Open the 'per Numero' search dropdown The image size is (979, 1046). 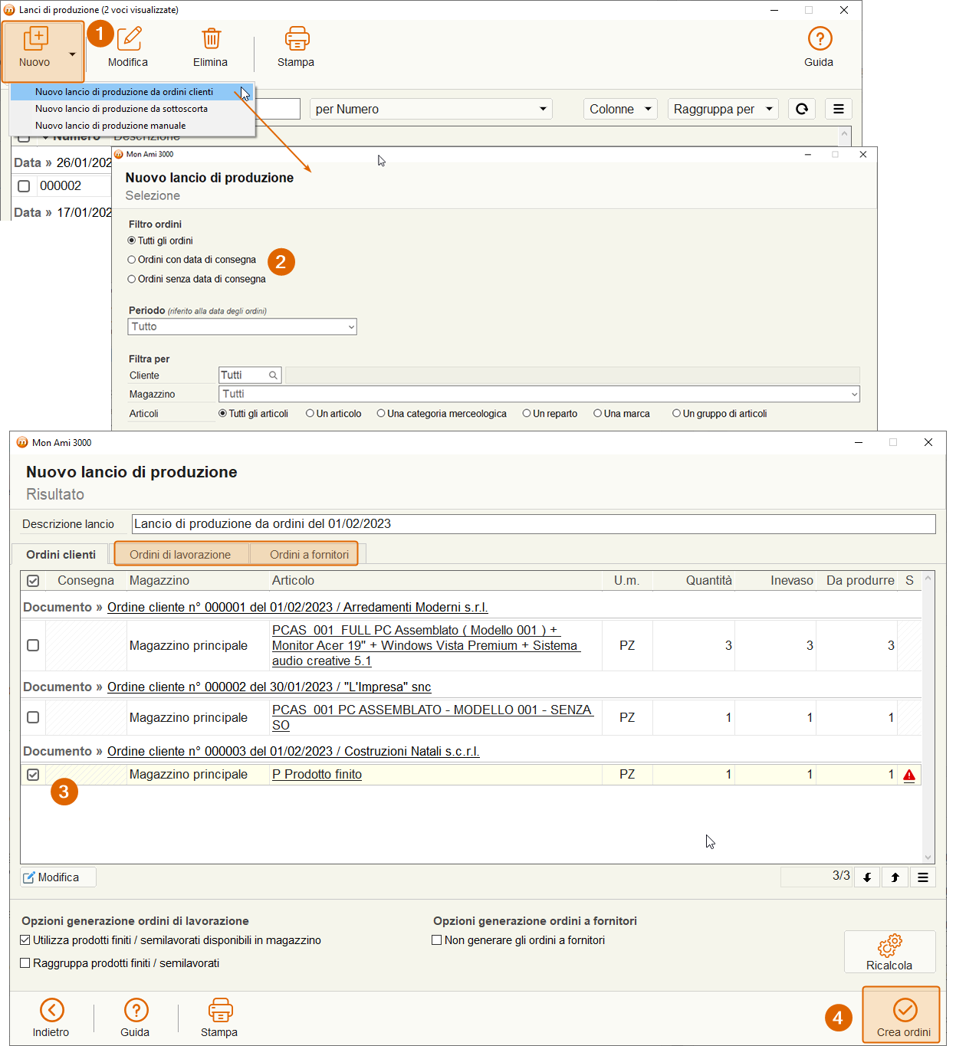[431, 109]
